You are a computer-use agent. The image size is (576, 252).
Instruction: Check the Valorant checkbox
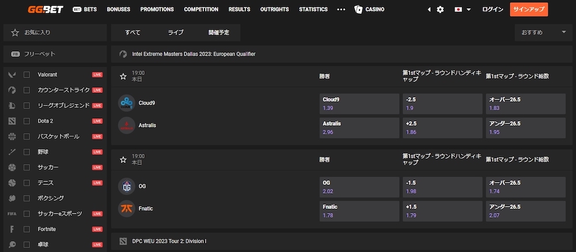point(27,75)
